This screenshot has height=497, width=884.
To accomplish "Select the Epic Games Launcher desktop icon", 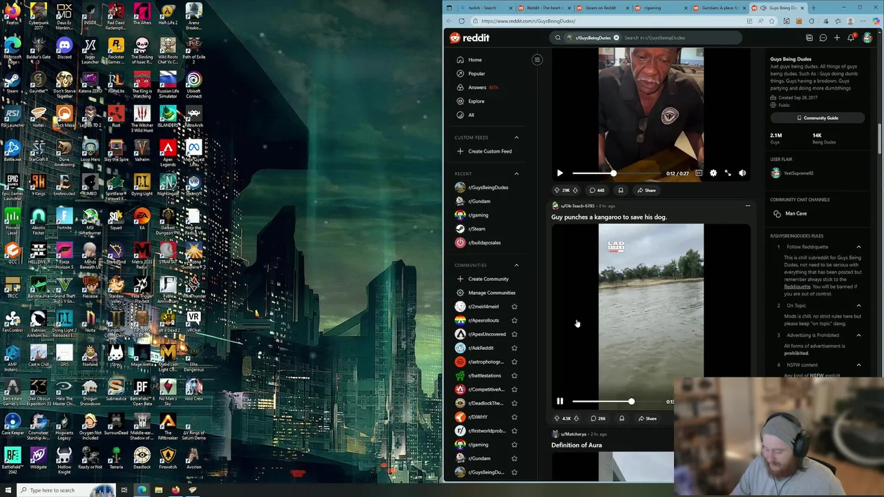I will [12, 186].
